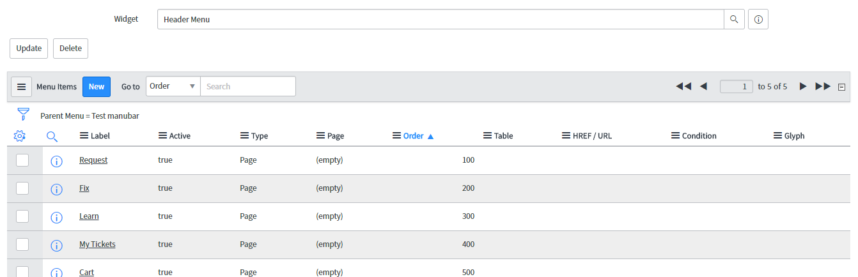858x277 pixels.
Task: Open the Request menu item link
Action: tap(93, 160)
